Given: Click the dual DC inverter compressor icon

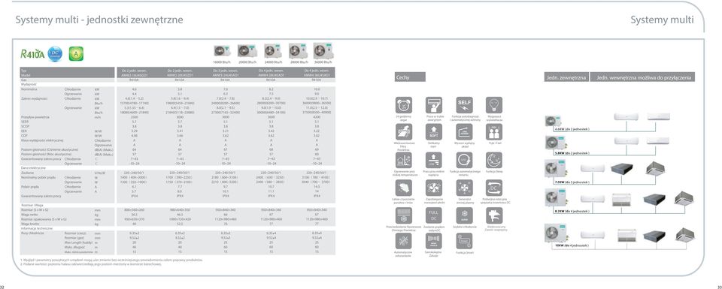Looking at the screenshot, I should [494, 188].
